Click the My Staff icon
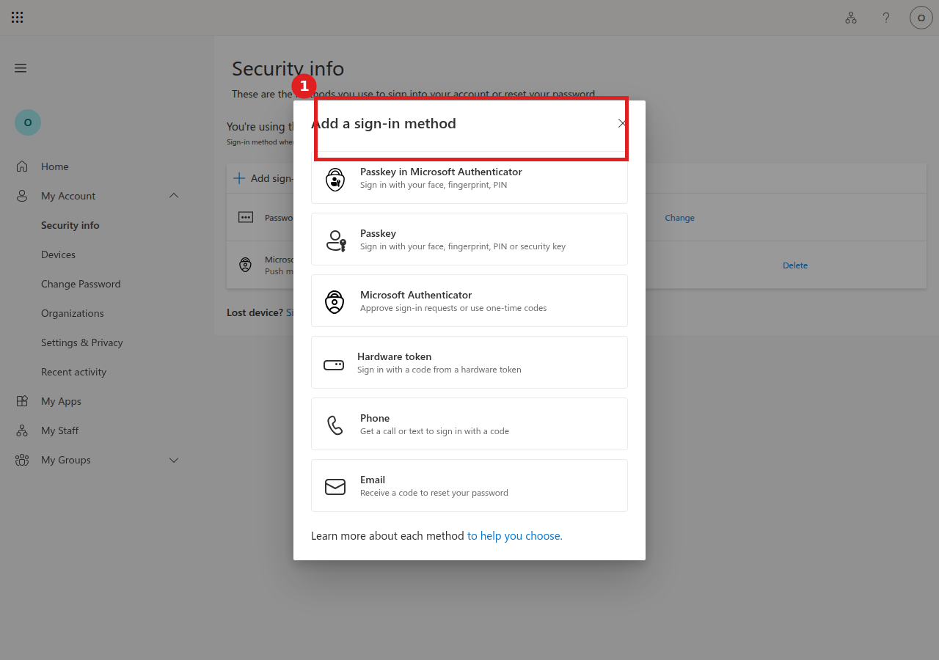 click(x=22, y=430)
